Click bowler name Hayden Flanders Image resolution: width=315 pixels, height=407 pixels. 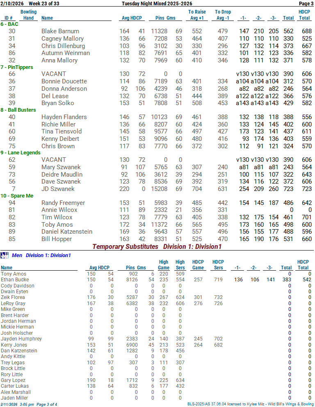[x=64, y=117]
